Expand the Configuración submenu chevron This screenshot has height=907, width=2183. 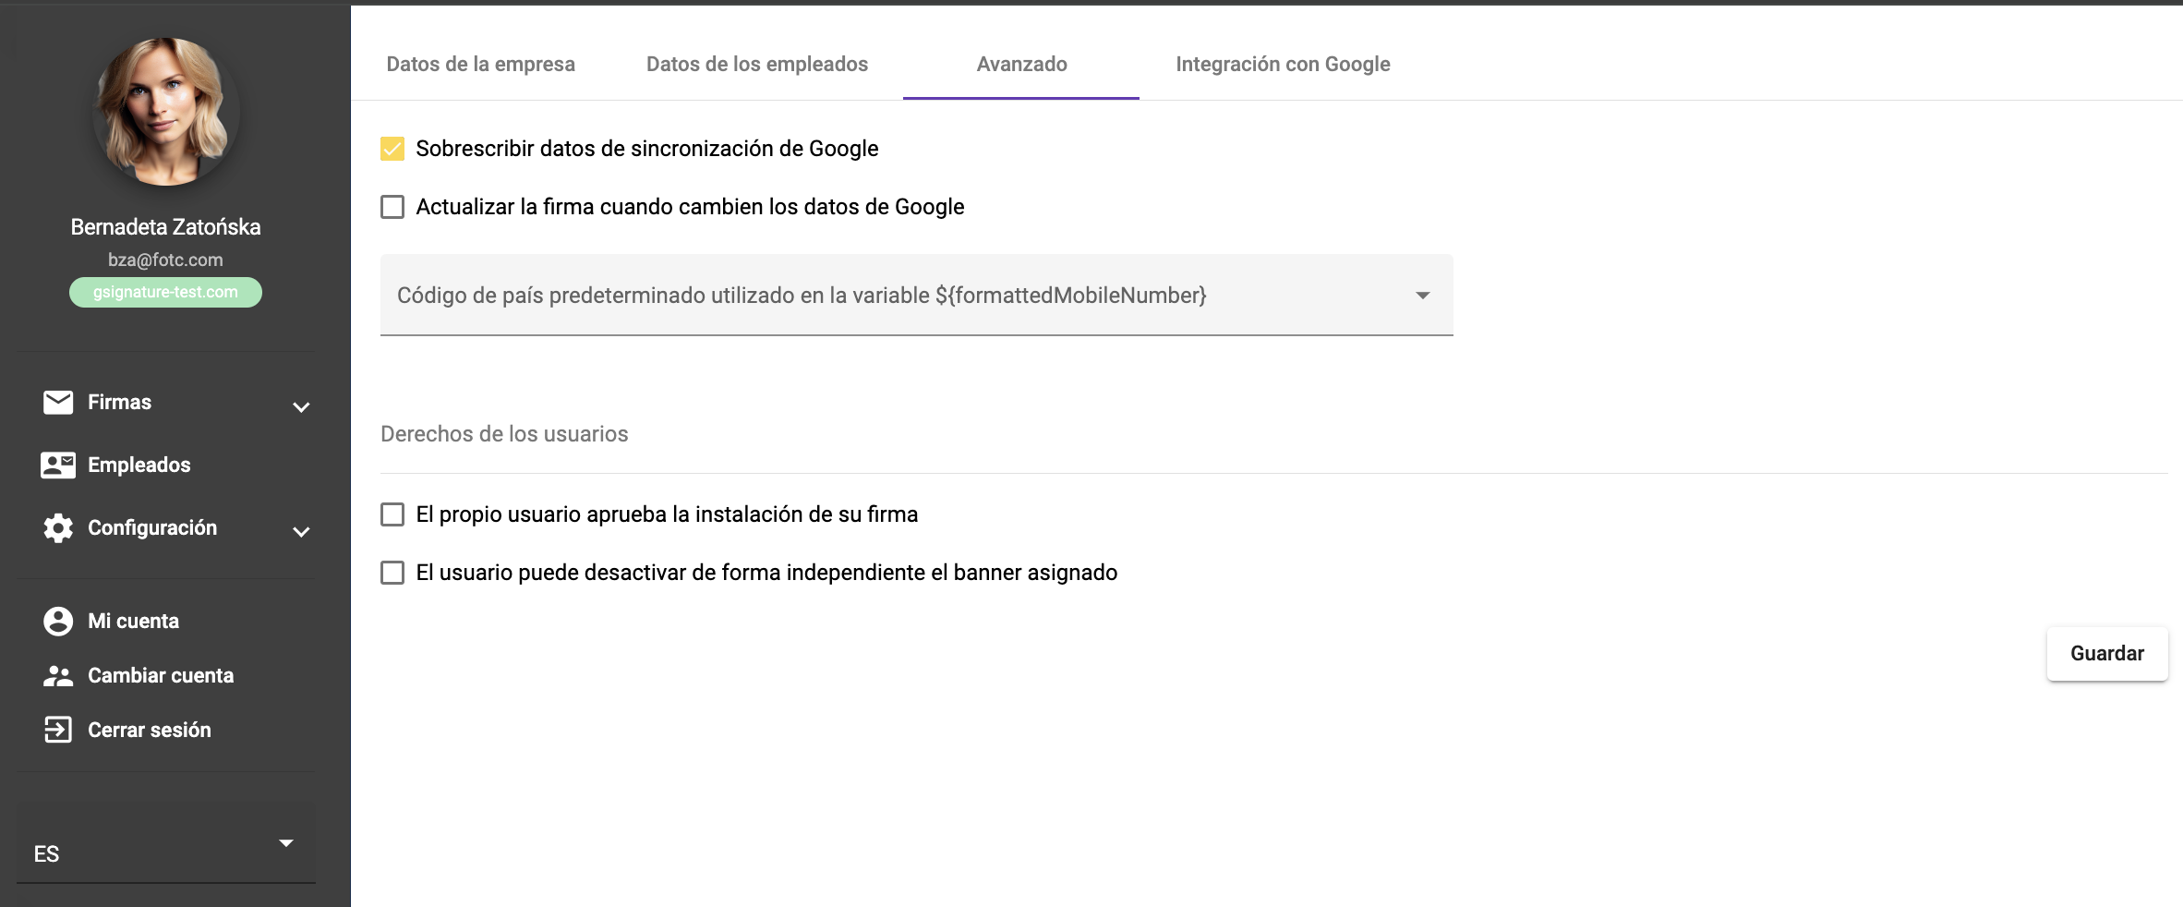click(301, 531)
